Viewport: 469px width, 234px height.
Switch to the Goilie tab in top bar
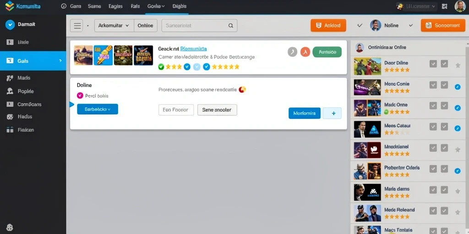(156, 6)
